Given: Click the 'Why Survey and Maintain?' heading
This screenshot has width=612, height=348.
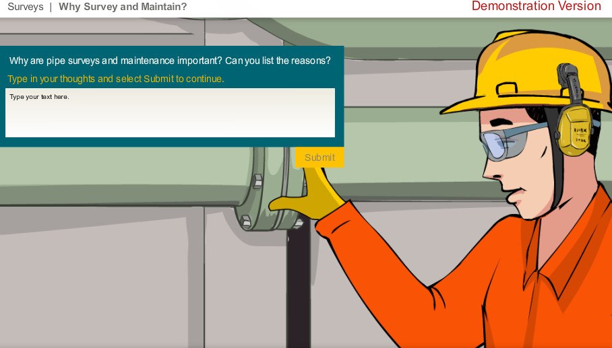Looking at the screenshot, I should pyautogui.click(x=123, y=7).
